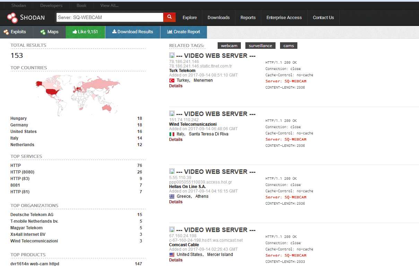Click the thumbnail icon of 5.55.110.39 result
Viewport: 419px width, 267px height.
pyautogui.click(x=172, y=171)
